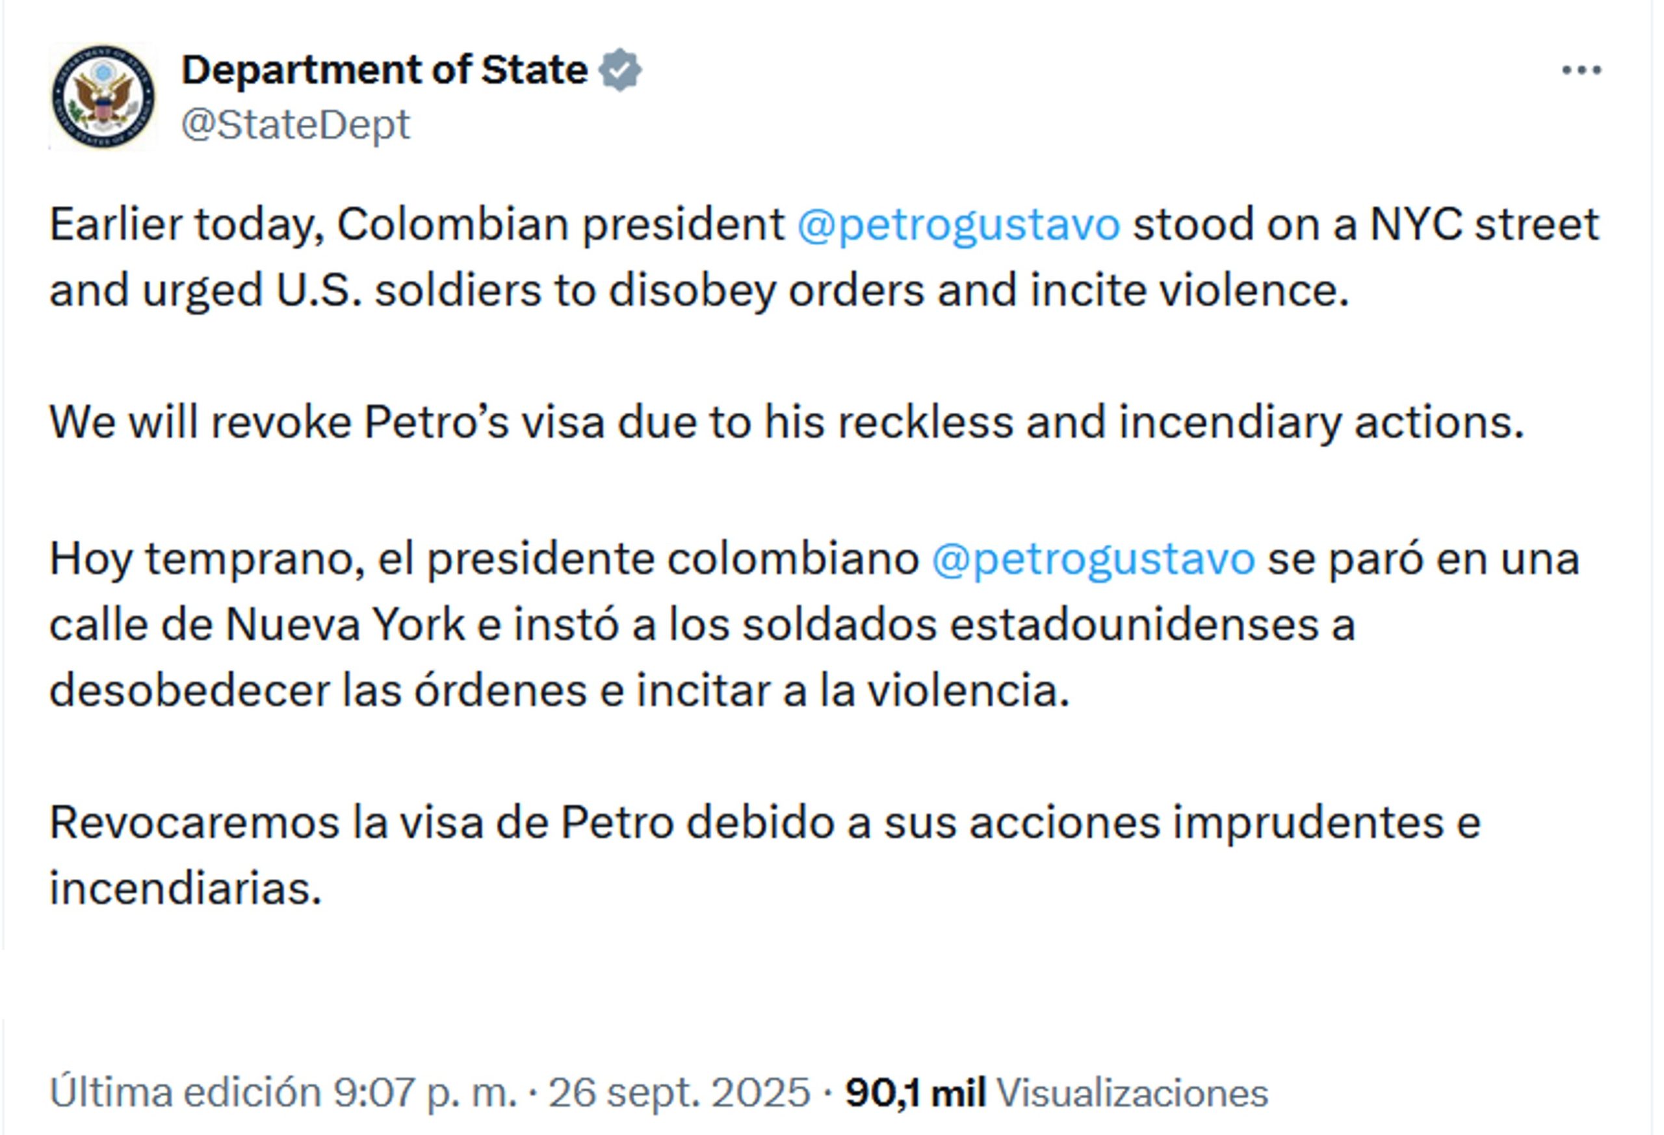Click the gray verified checkmark badge

(x=620, y=70)
